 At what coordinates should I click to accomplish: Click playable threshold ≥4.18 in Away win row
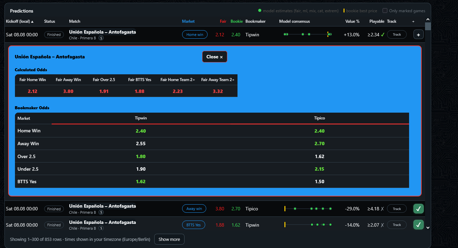pyautogui.click(x=373, y=209)
